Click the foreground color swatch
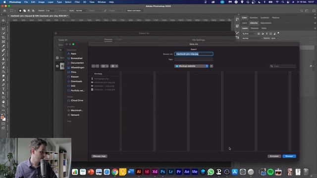Screen dimensions: 317x178 click(2, 118)
